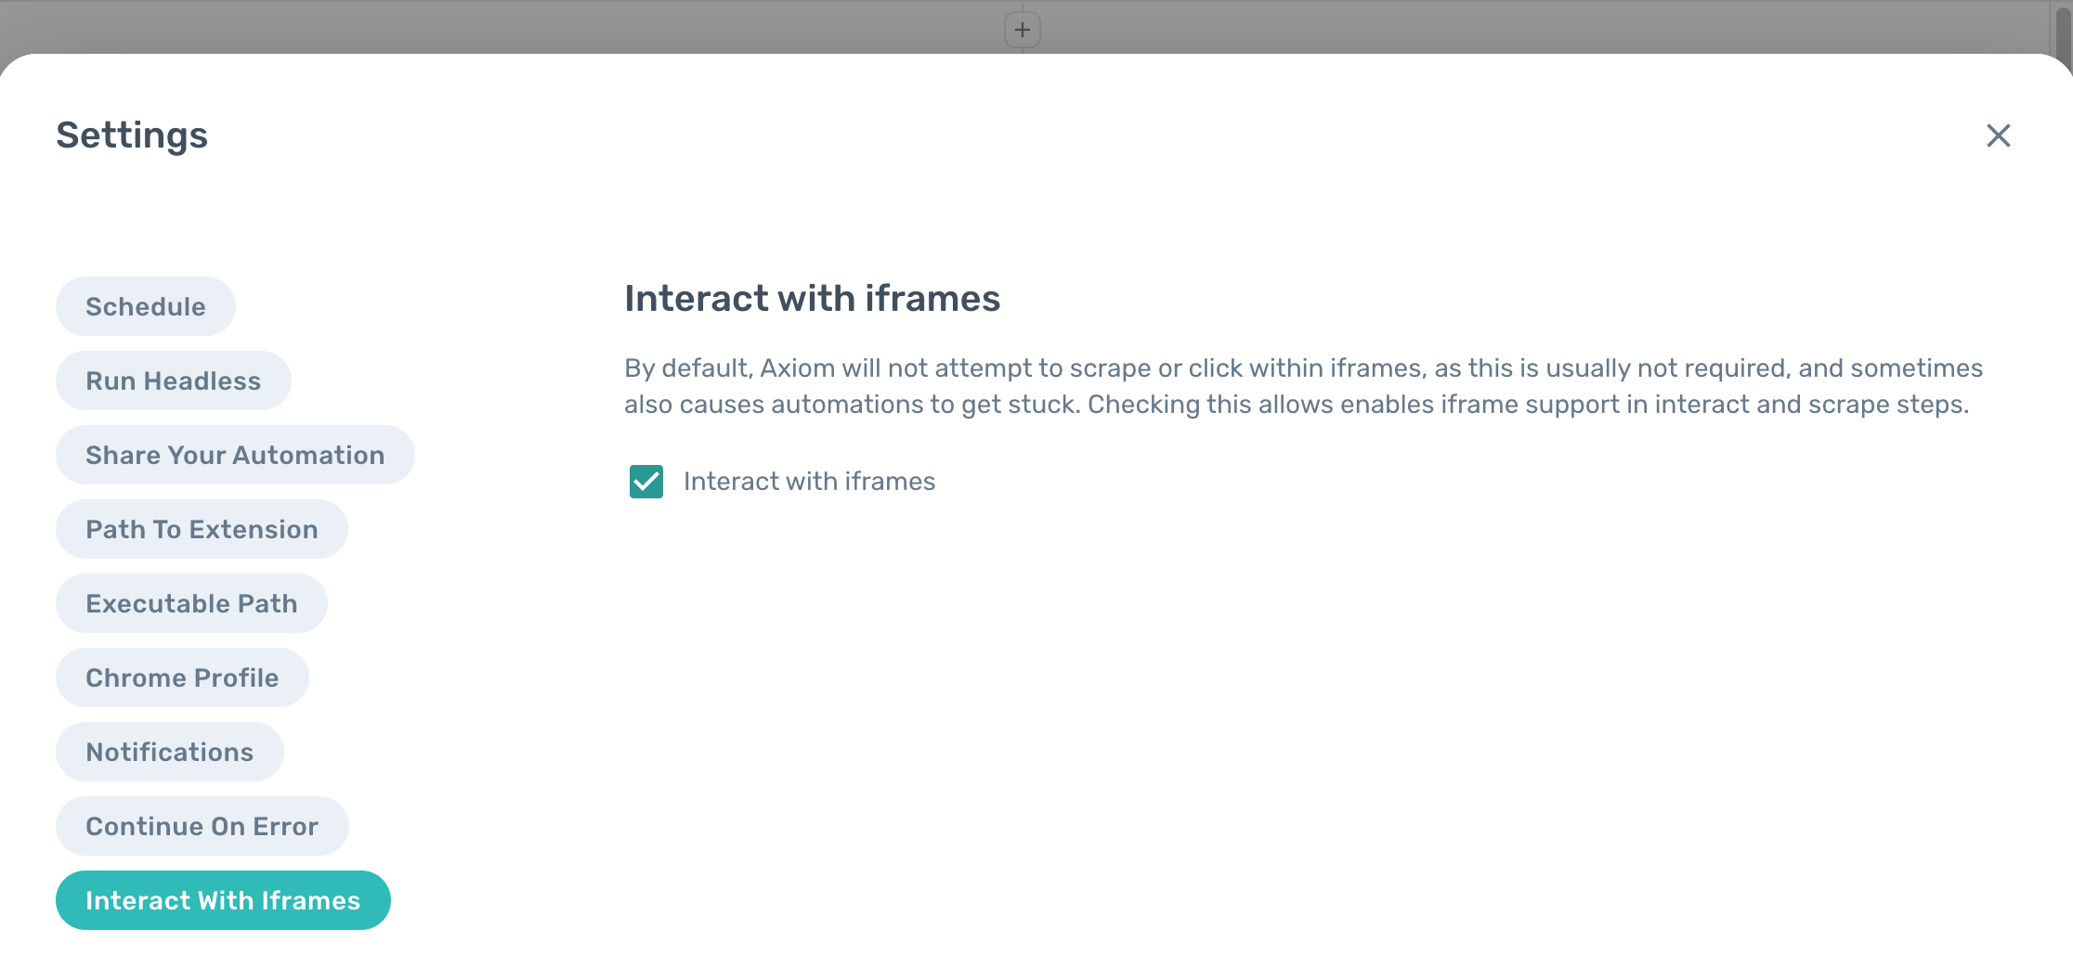Click the iframe description paragraph

[x=1300, y=387]
